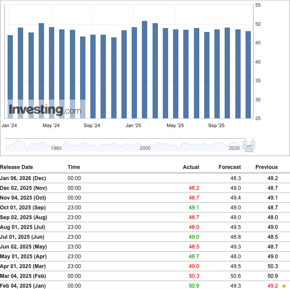Viewport: 290px width, 289px height.
Task: Click the Previous column header
Action: click(266, 167)
